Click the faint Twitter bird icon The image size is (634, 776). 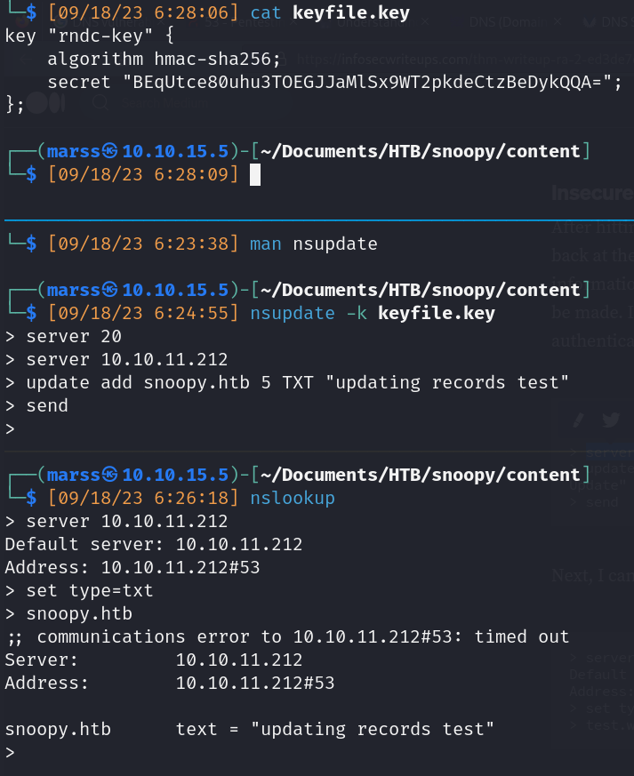tap(610, 420)
